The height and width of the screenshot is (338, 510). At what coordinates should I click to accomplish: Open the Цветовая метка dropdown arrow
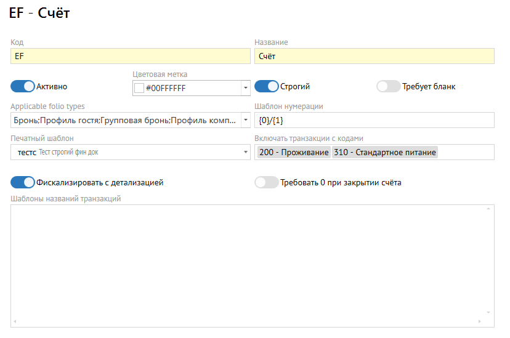pos(246,88)
